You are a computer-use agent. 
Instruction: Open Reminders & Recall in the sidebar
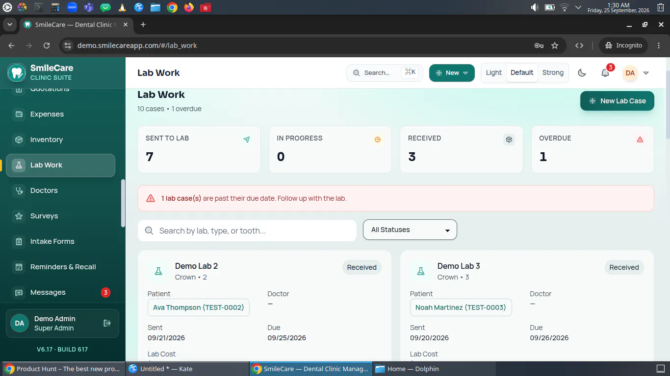pyautogui.click(x=61, y=267)
